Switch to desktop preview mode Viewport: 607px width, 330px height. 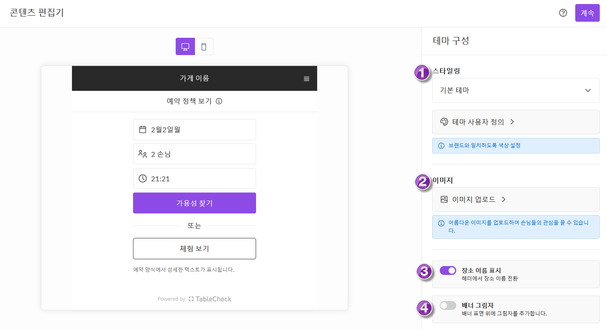click(185, 47)
